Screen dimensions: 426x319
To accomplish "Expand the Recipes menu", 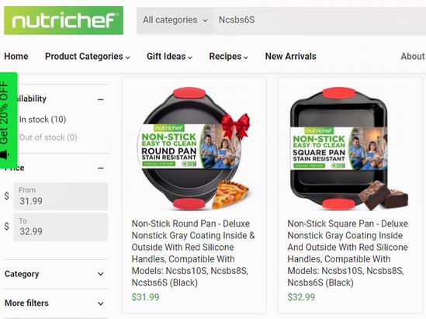I will click(228, 56).
